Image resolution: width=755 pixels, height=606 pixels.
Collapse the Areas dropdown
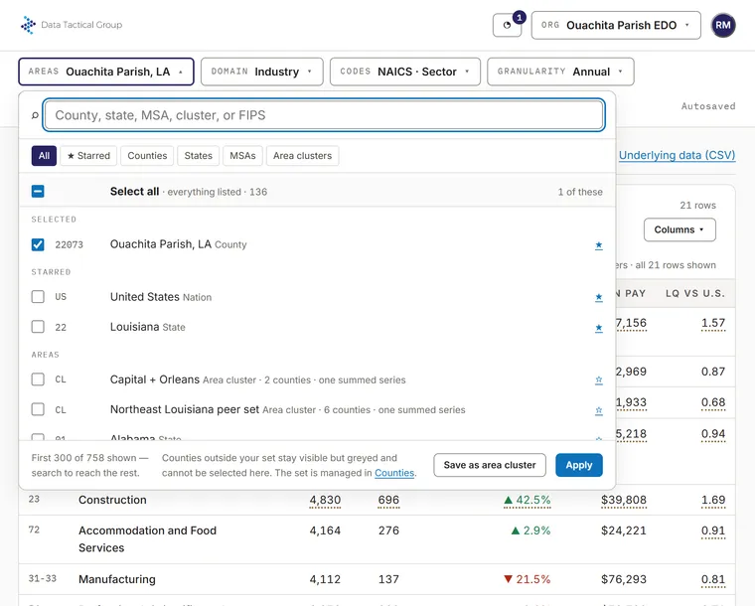[106, 72]
